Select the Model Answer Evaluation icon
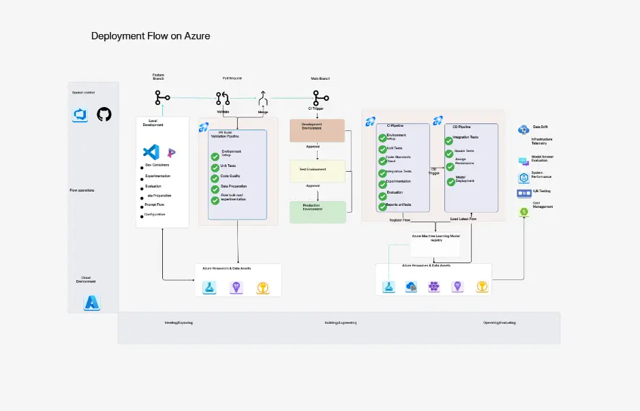This screenshot has height=411, width=640. pos(523,160)
